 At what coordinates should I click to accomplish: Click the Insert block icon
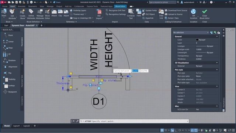(x=4, y=12)
